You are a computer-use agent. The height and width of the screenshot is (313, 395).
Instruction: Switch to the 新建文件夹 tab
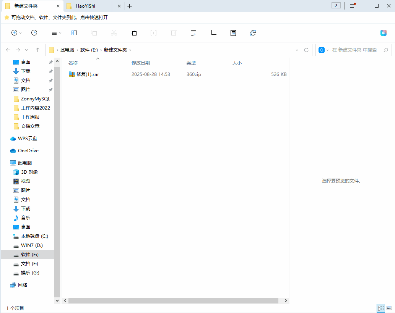(x=33, y=6)
